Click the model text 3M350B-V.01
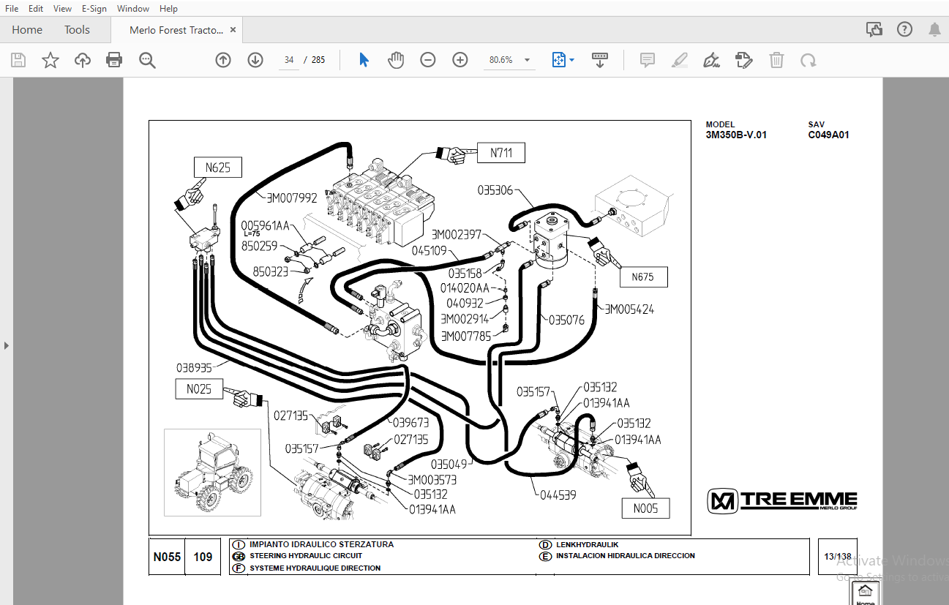The image size is (949, 605). (736, 135)
